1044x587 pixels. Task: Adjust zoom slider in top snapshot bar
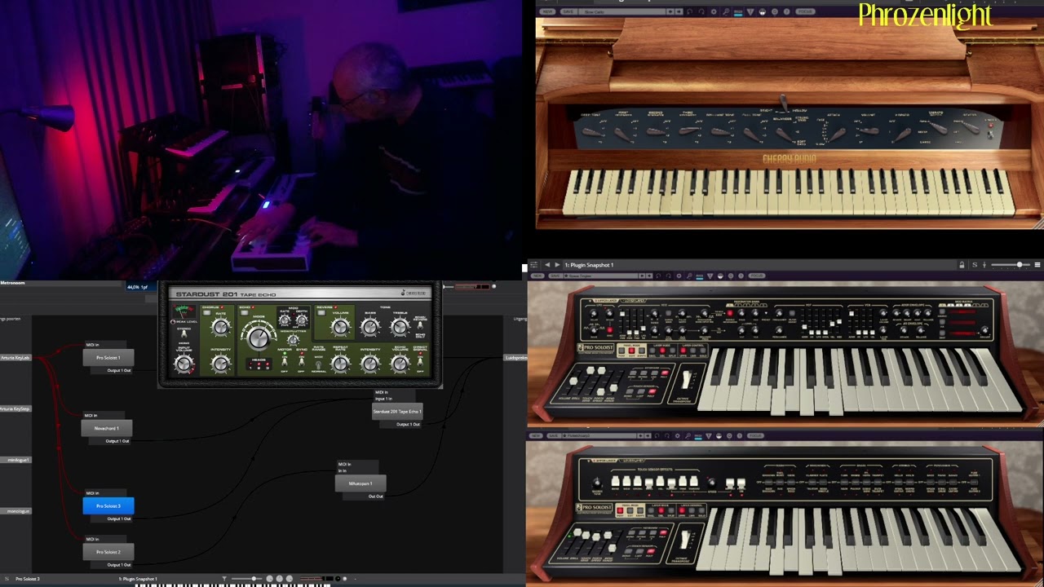click(1011, 265)
